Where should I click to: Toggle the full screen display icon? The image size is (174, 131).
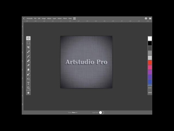150,19
